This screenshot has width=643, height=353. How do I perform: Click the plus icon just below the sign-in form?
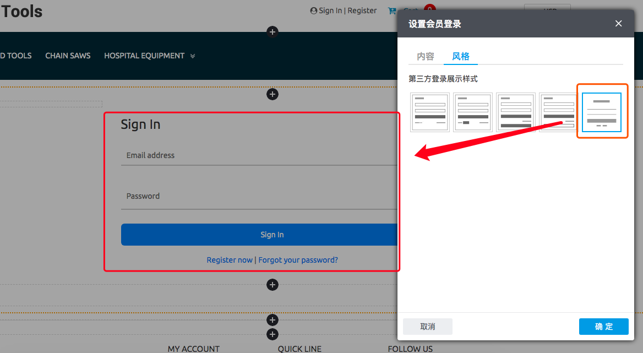click(x=272, y=285)
